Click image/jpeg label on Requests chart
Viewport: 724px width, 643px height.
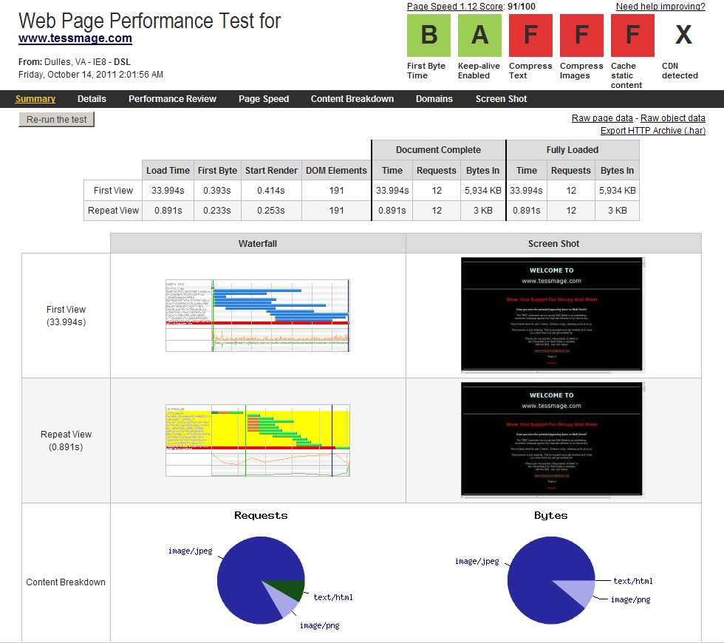point(191,551)
